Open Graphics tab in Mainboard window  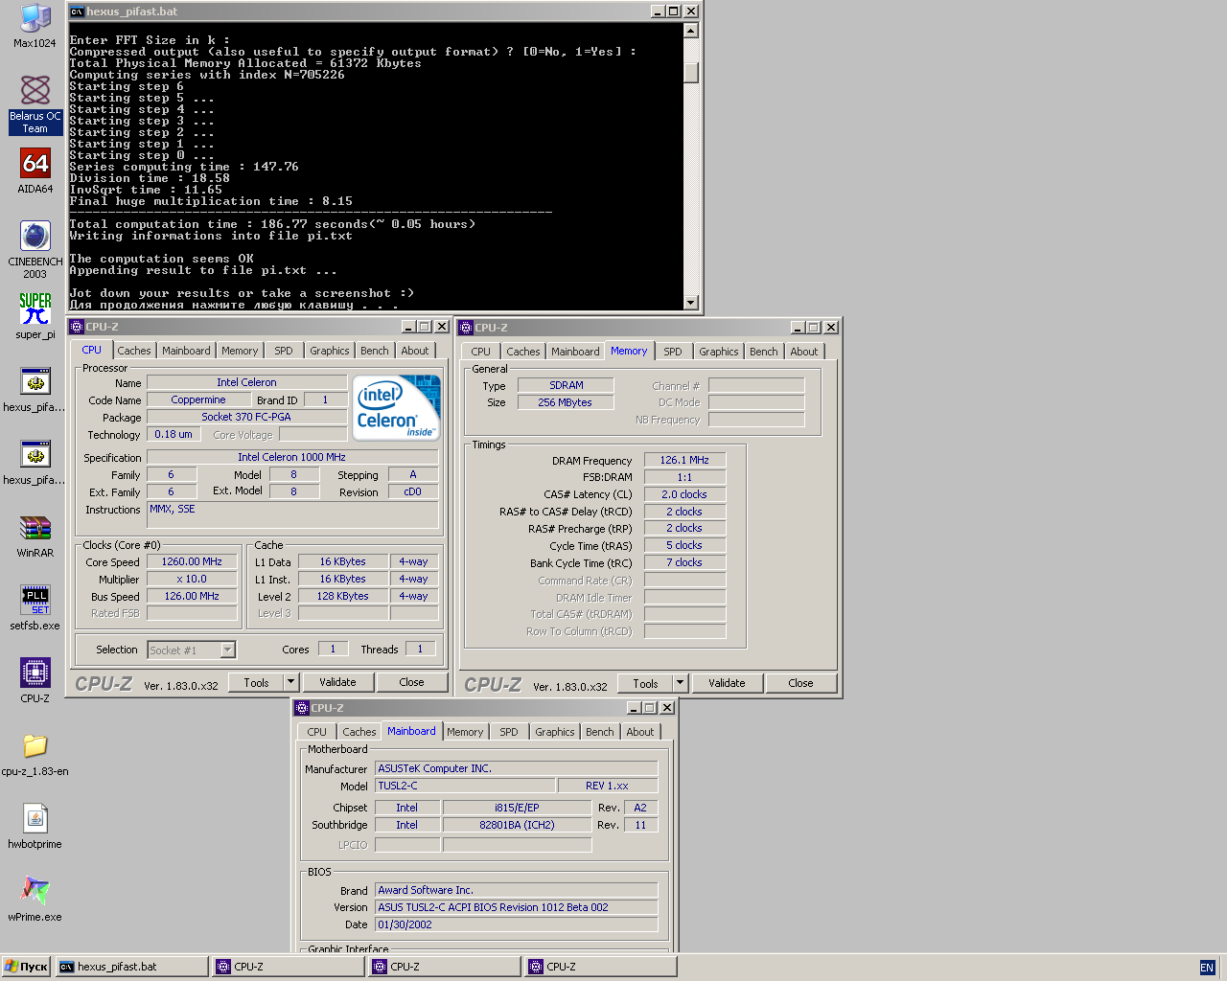pos(555,732)
